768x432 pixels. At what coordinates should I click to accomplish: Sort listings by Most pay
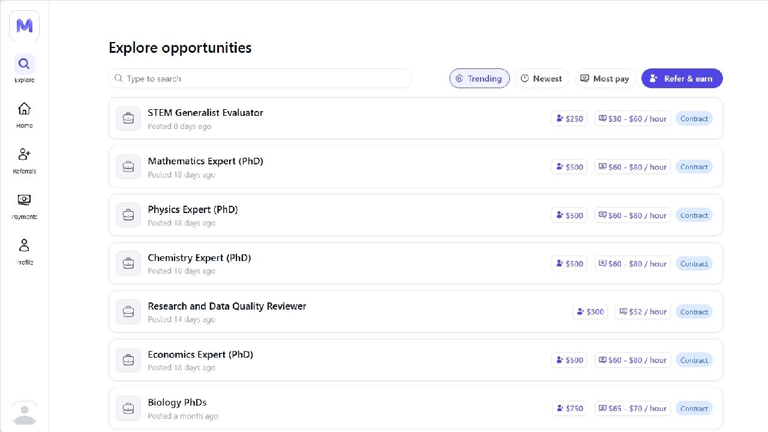[605, 79]
